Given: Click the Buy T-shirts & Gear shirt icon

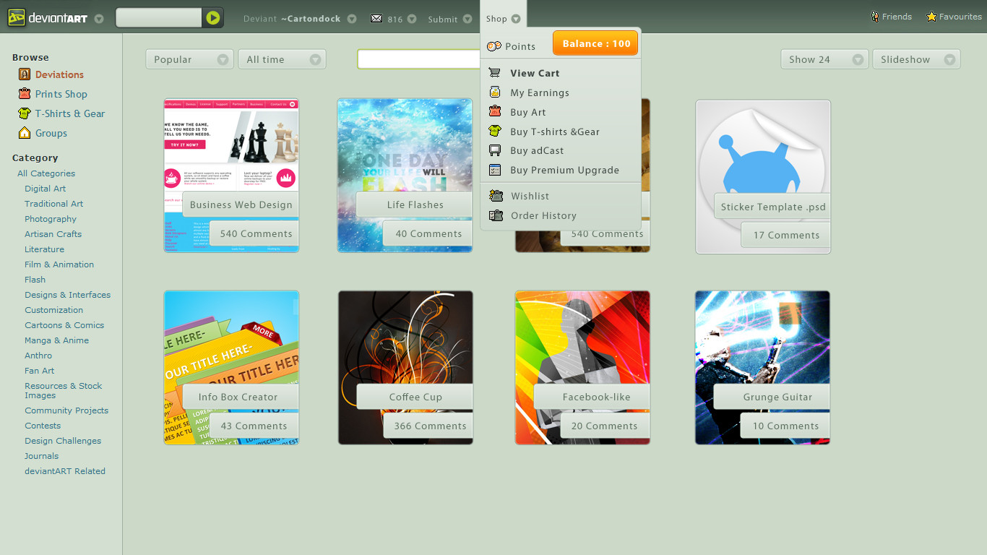Looking at the screenshot, I should [x=495, y=131].
